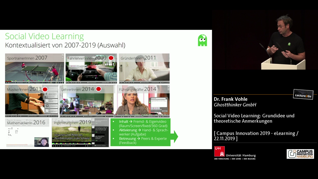Click the speaker name Dr. Frank Vohle
The image size is (318, 179).
tap(230, 99)
